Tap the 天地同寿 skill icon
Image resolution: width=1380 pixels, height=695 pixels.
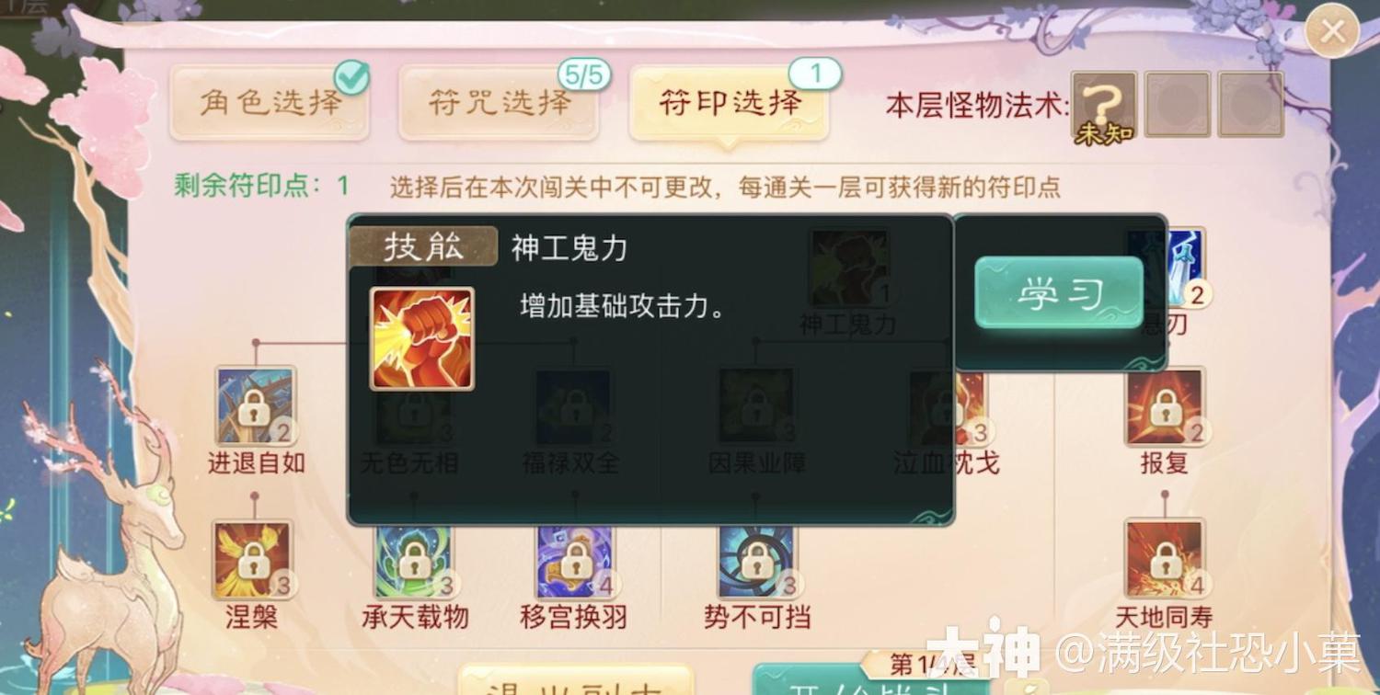pyautogui.click(x=1166, y=559)
